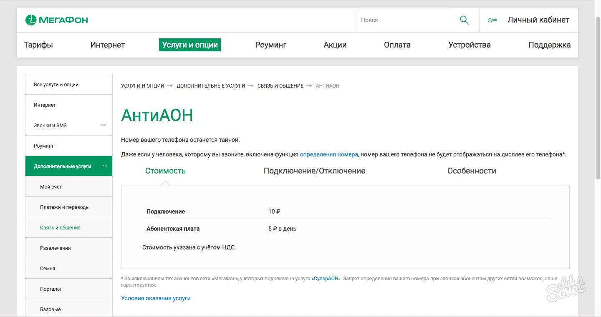Open определения номера link
This screenshot has width=601, height=317.
pos(329,154)
